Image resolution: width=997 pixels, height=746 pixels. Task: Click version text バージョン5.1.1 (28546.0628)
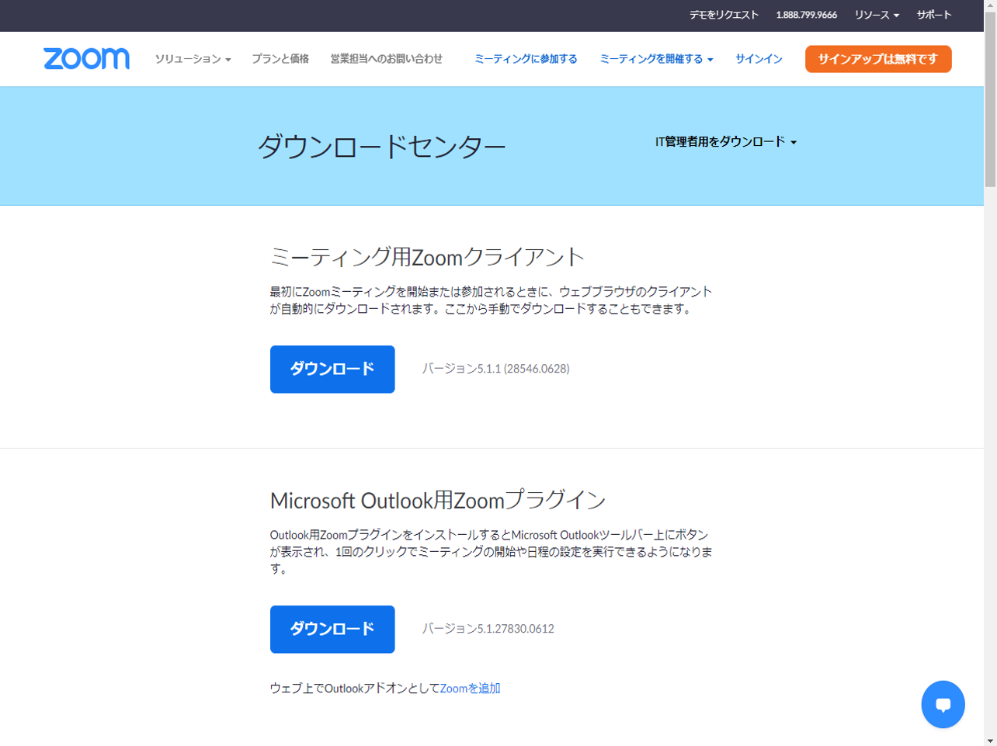pos(495,369)
